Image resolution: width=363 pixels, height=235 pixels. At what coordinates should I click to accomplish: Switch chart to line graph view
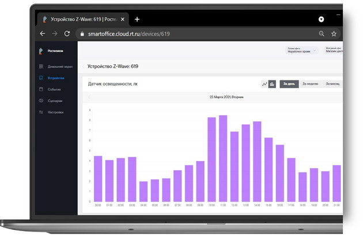point(264,84)
